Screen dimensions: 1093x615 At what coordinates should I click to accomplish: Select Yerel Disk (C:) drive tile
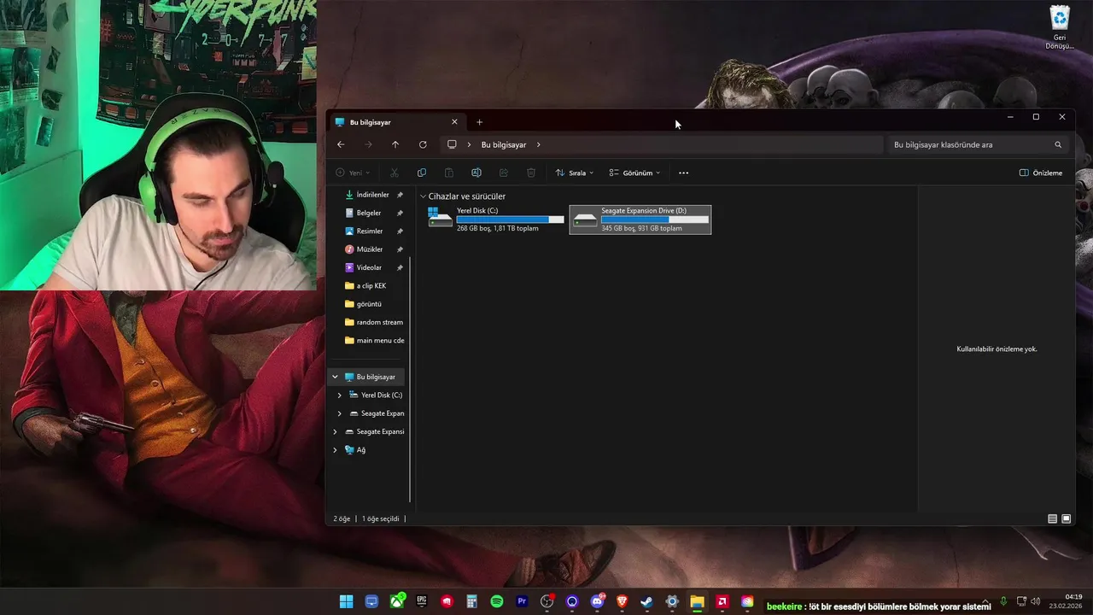tap(496, 219)
